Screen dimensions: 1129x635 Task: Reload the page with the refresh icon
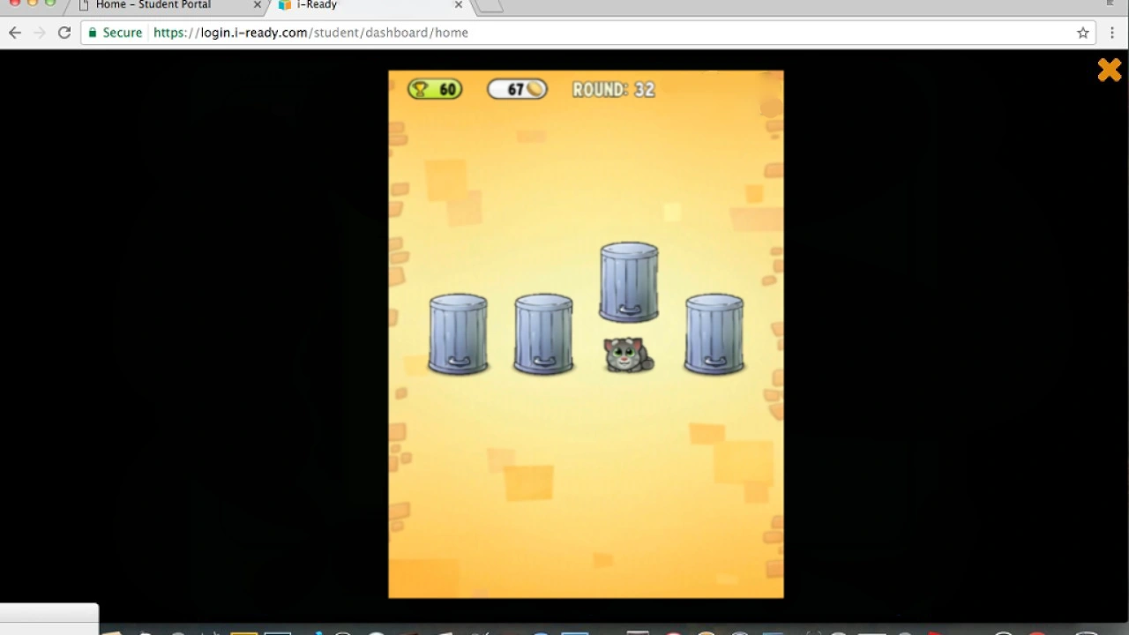(64, 32)
